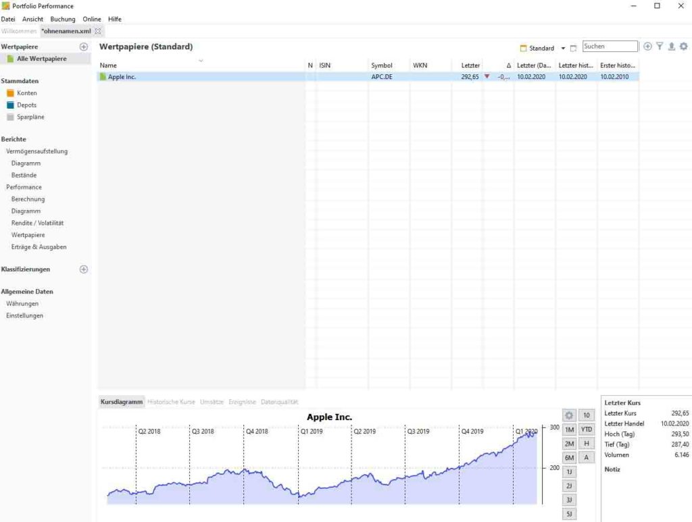
Task: Switch to the Ereignisse tab
Action: point(243,402)
